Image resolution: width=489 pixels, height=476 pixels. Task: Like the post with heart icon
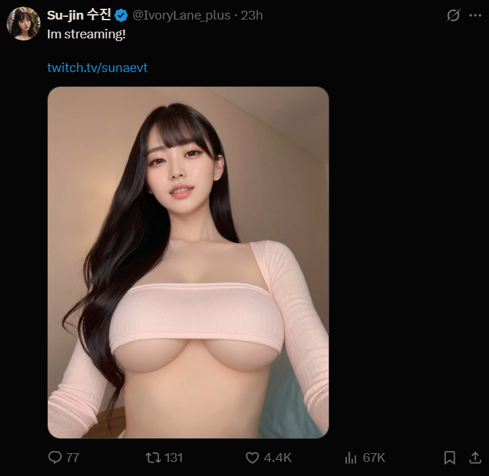(253, 458)
